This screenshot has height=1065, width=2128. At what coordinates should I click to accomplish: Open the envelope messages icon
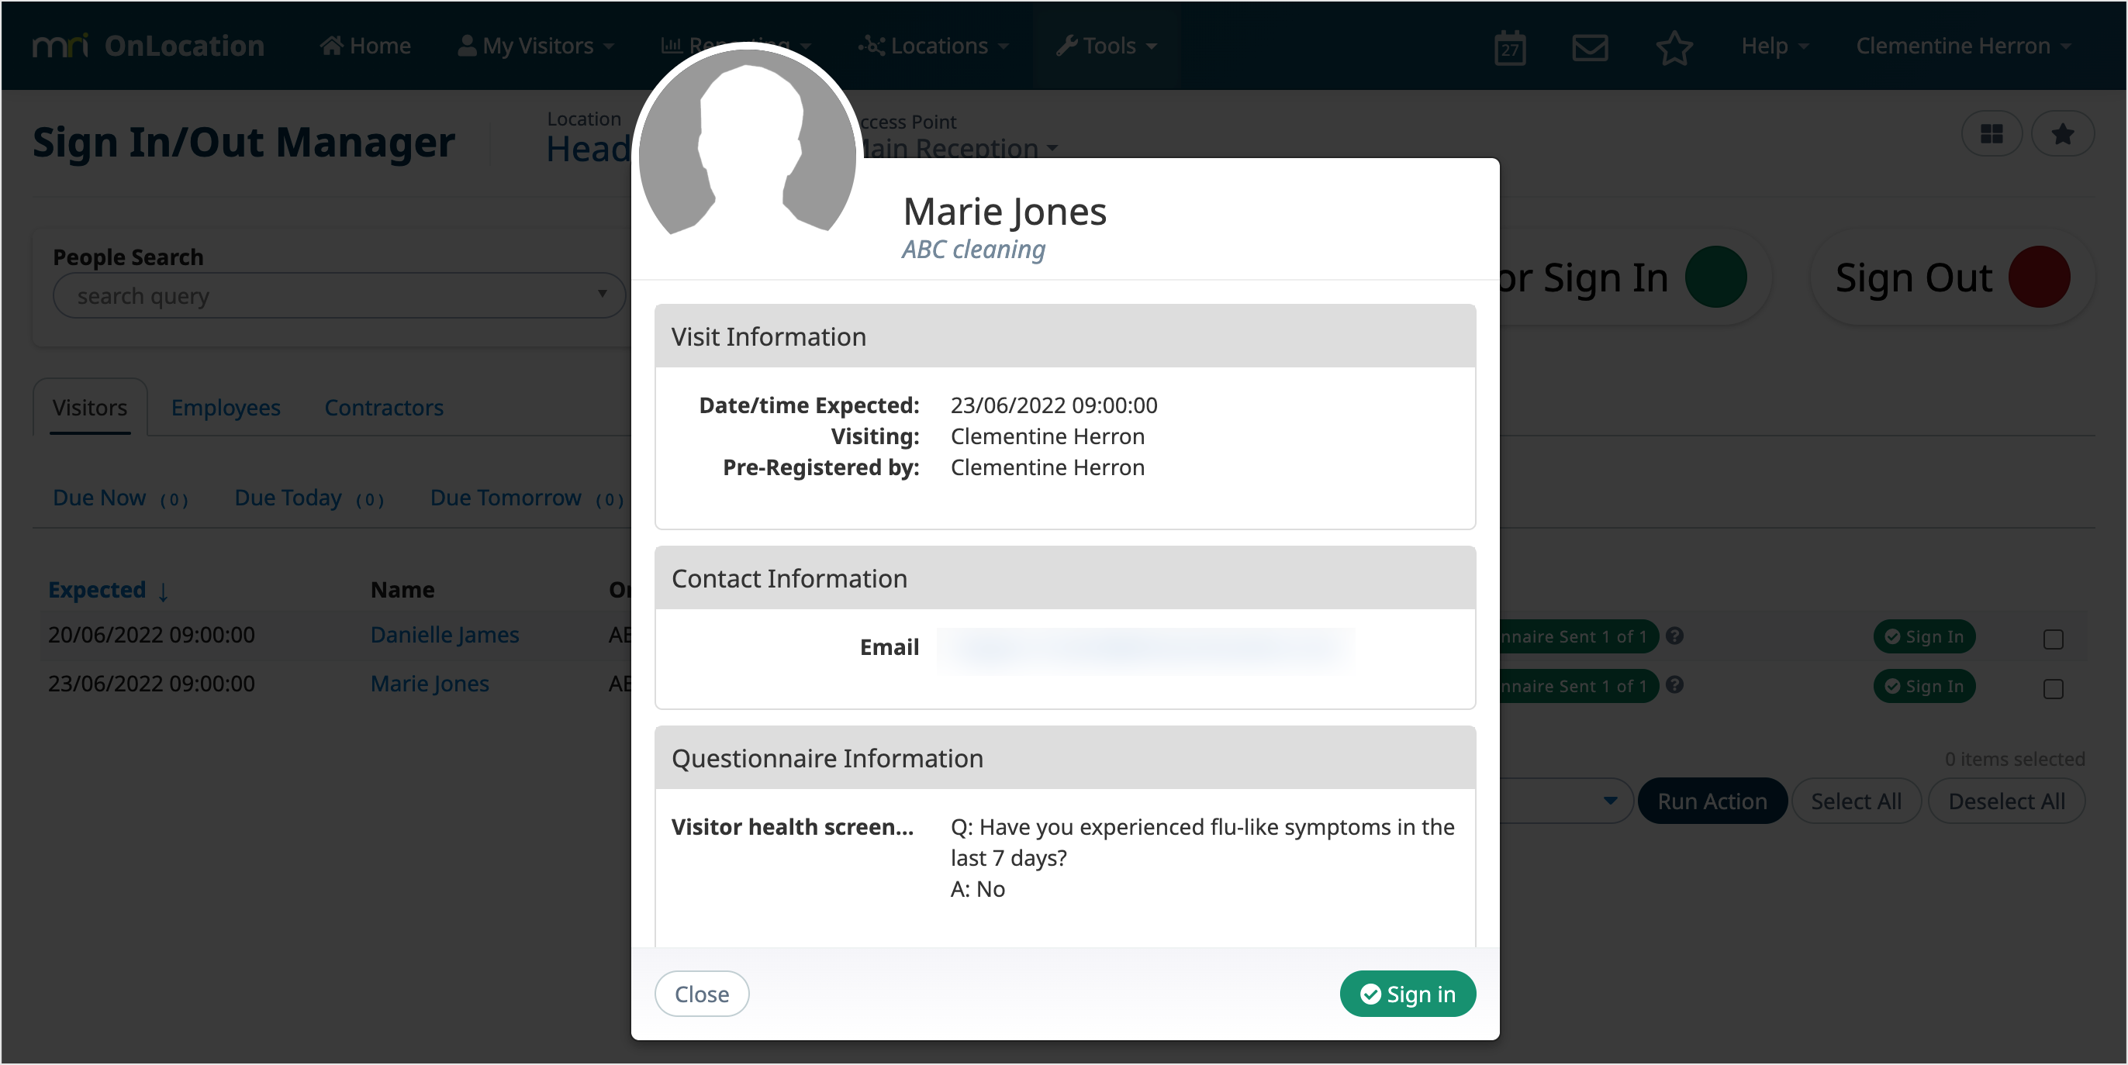(1589, 47)
